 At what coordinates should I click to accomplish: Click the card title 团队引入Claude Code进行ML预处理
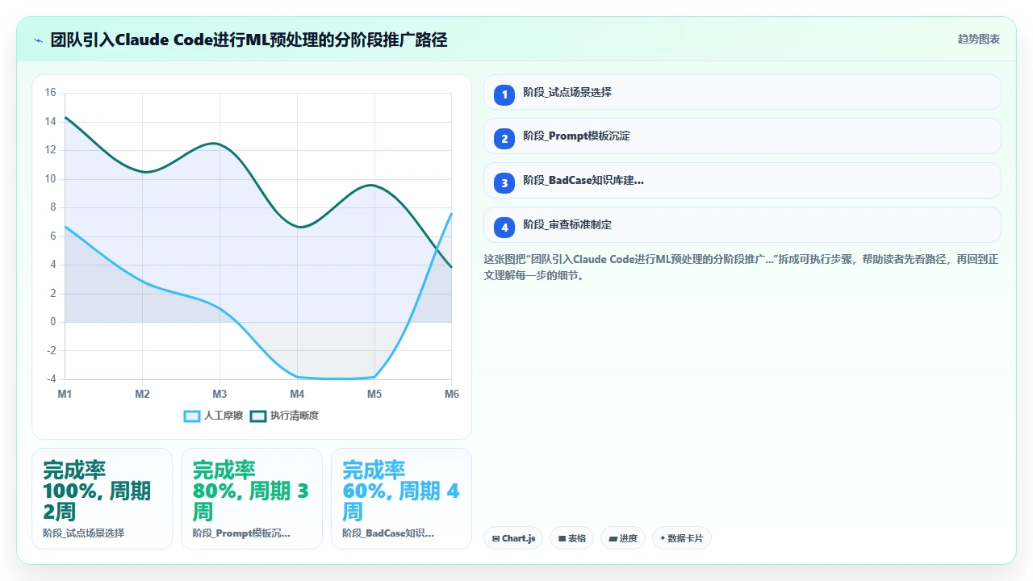pos(249,40)
